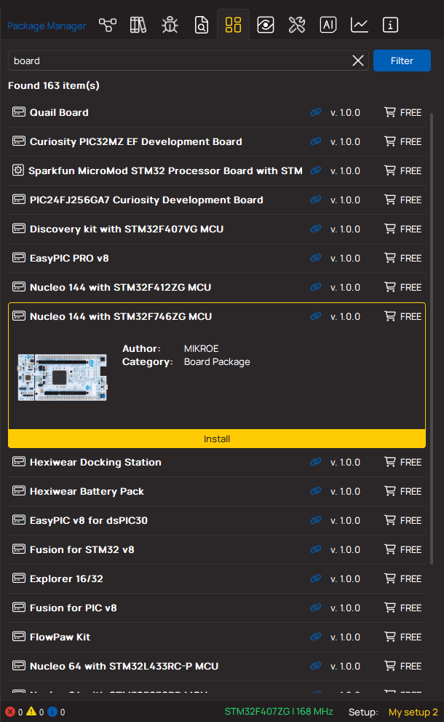Select the Package Manager grid tab
This screenshot has height=722, width=444.
(233, 25)
